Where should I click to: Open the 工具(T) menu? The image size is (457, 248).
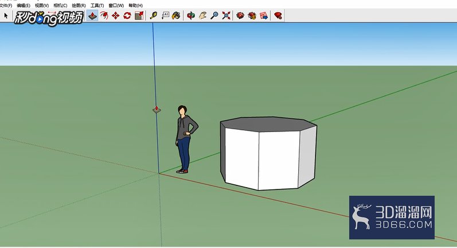tap(97, 6)
